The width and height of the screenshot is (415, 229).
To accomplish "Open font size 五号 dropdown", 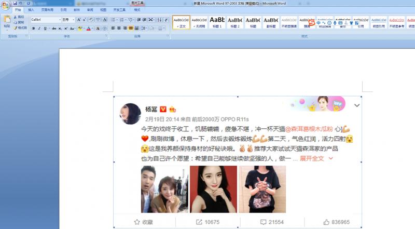I will pyautogui.click(x=74, y=20).
